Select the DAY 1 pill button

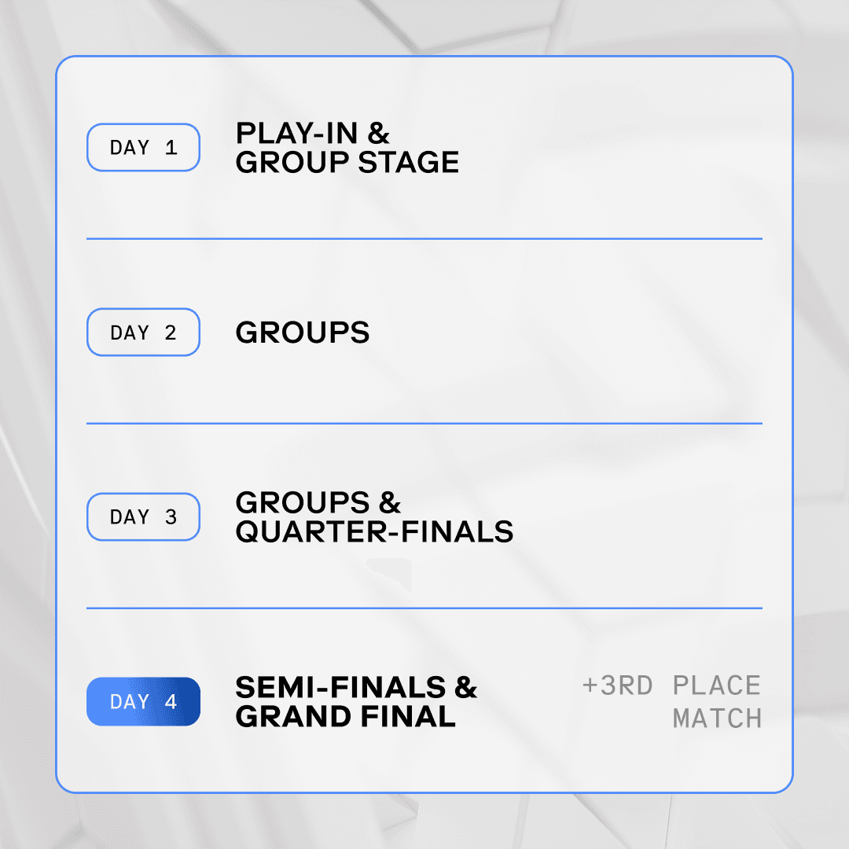[x=144, y=147]
